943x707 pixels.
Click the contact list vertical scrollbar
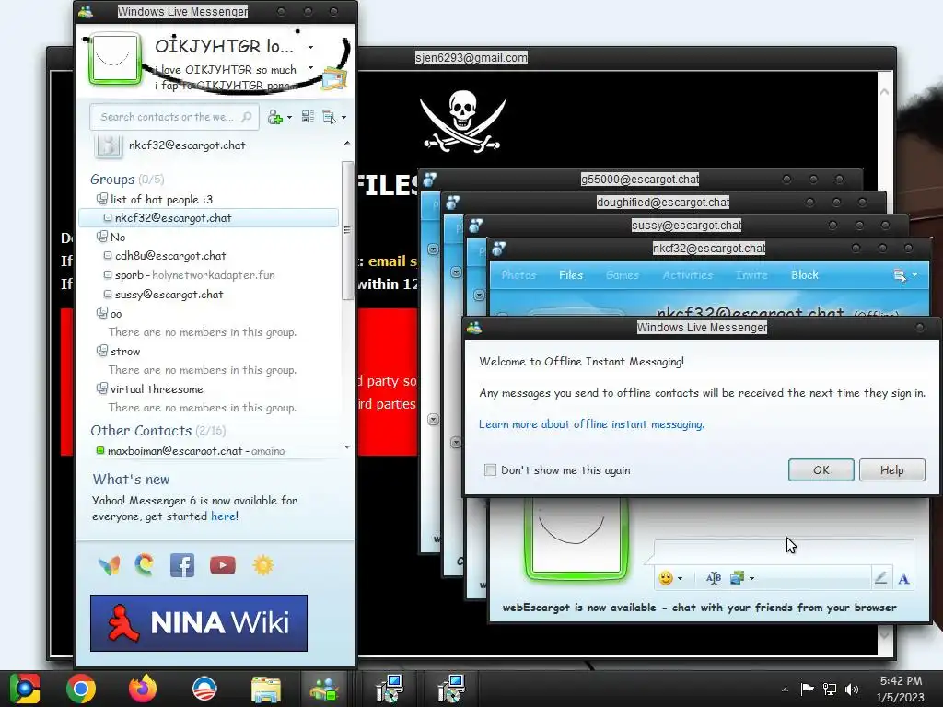tap(347, 230)
